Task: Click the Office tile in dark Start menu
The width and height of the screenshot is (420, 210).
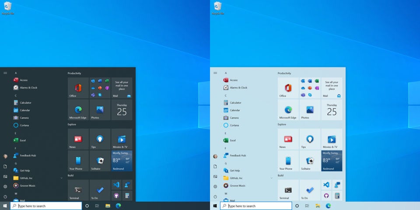Action: pos(78,88)
